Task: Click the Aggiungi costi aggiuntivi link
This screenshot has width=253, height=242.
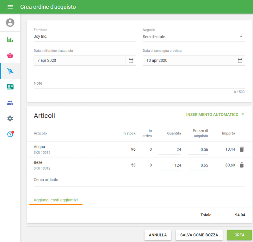Action: coord(56,200)
